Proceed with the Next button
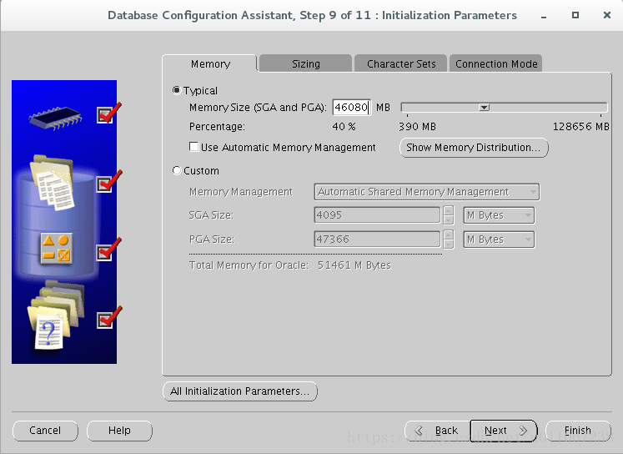Viewport: 623px width, 454px height. click(x=504, y=431)
